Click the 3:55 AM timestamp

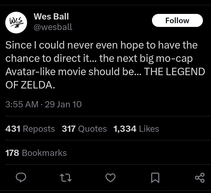[x=22, y=104]
